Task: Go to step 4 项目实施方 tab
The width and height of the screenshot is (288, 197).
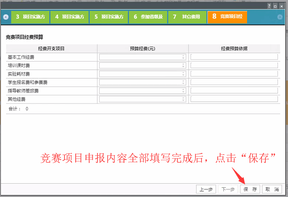Action: pyautogui.click(x=70, y=17)
